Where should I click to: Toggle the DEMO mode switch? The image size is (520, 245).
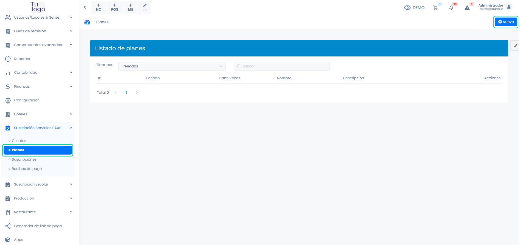407,8
